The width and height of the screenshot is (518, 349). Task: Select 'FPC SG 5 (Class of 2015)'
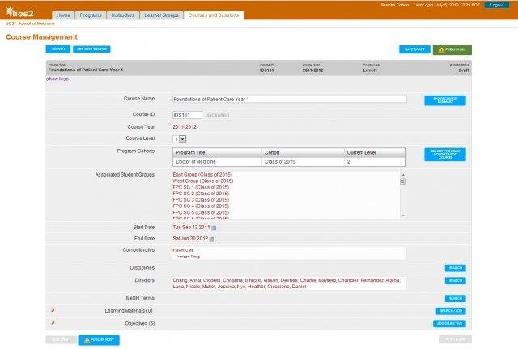click(x=201, y=212)
